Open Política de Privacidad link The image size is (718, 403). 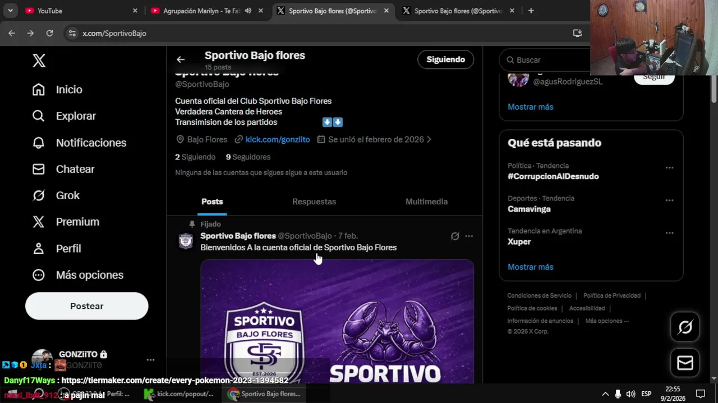pos(612,296)
